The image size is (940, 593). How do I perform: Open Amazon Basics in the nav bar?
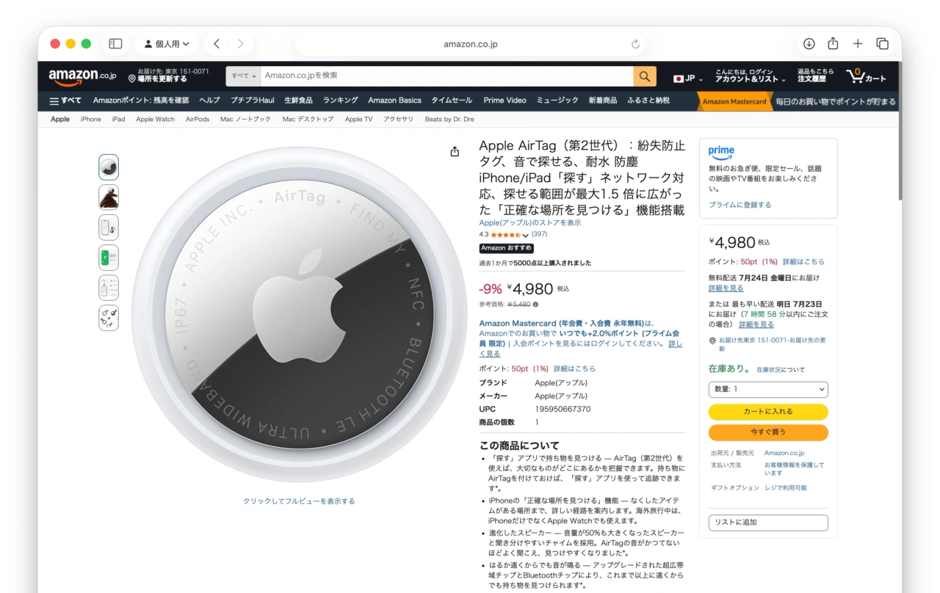[x=394, y=101]
